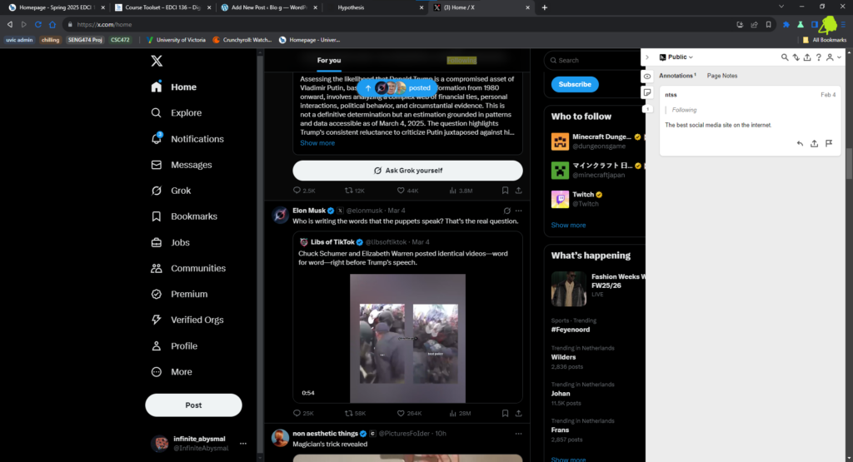Reply to the ntss annotation
Screen dimensions: 853x462
point(800,143)
